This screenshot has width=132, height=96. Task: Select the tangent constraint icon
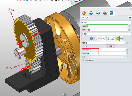click(x=96, y=39)
